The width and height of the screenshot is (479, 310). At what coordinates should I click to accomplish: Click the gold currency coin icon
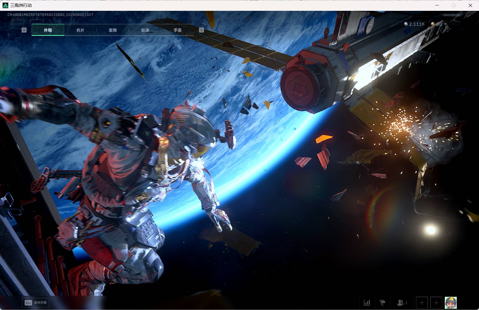(433, 24)
